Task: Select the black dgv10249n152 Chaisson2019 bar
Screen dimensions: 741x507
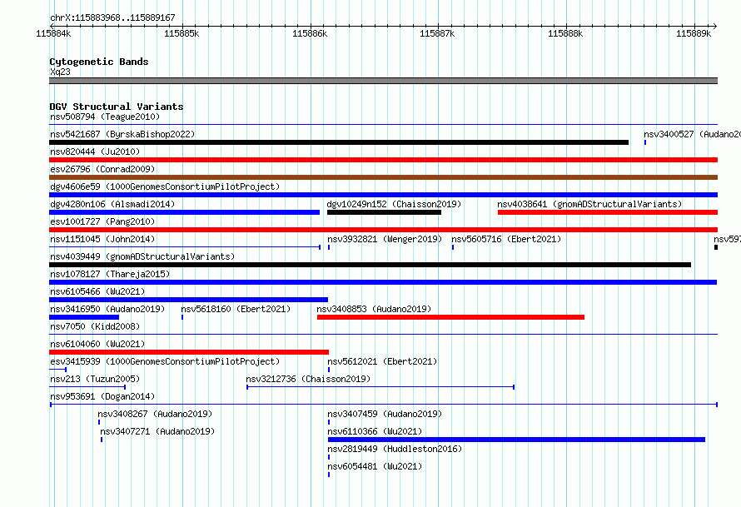Action: tap(384, 212)
